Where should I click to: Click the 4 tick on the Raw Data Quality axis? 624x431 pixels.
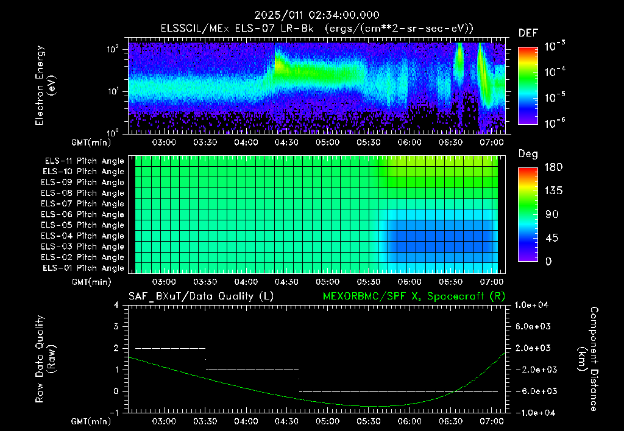click(x=116, y=306)
